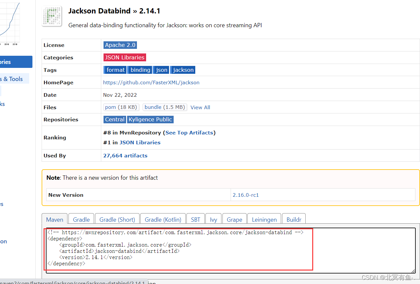Viewport: 420px width, 284px height.
Task: Switch to the Buildr tab
Action: click(x=294, y=219)
